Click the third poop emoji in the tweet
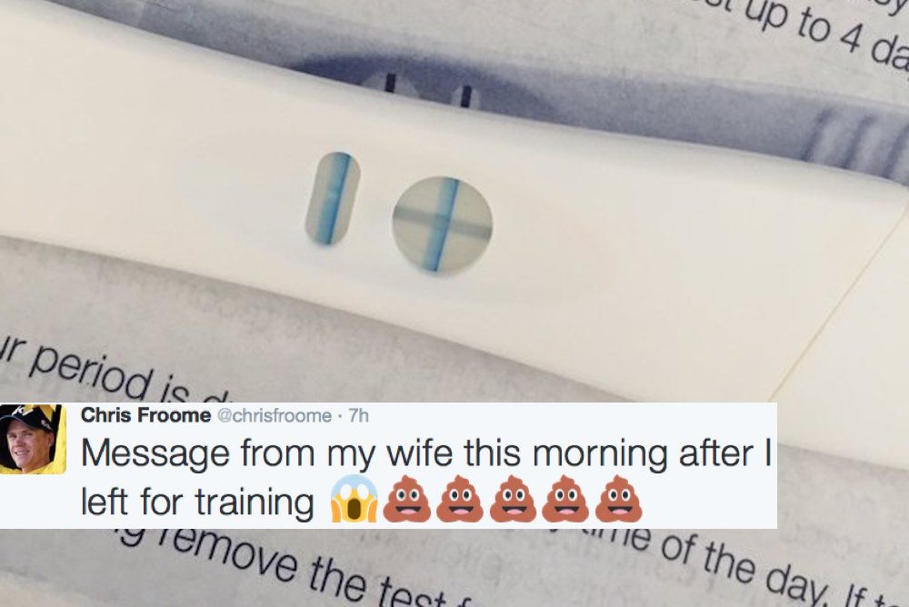909x607 pixels. click(513, 499)
